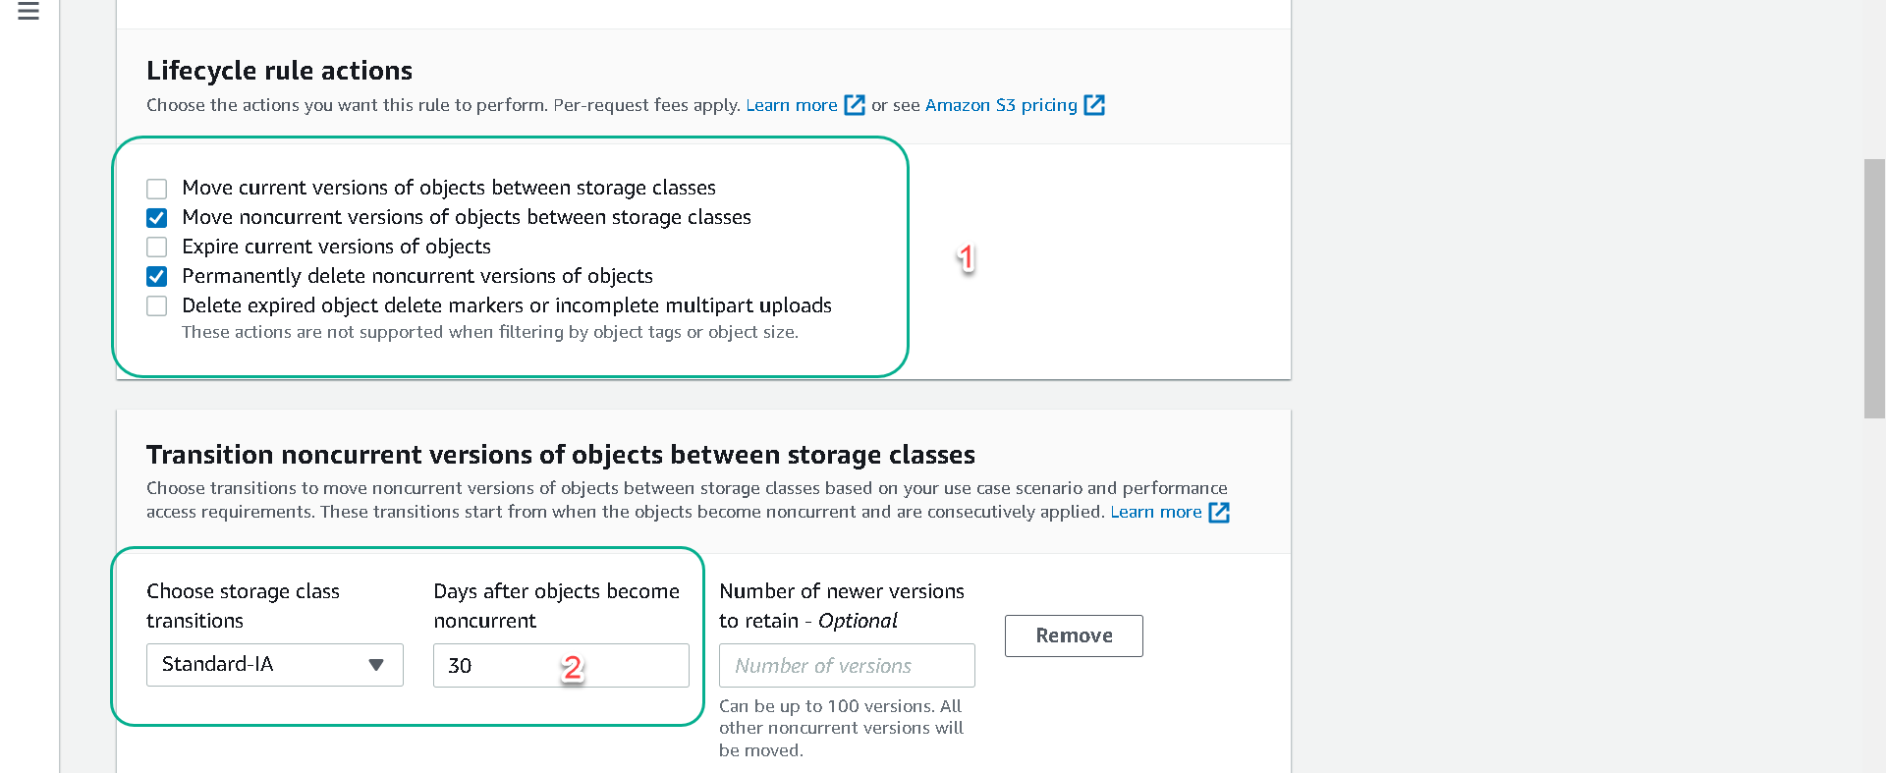The height and width of the screenshot is (773, 1886).
Task: Open Learn more link under Lifecycle rule actions
Action: tap(792, 105)
